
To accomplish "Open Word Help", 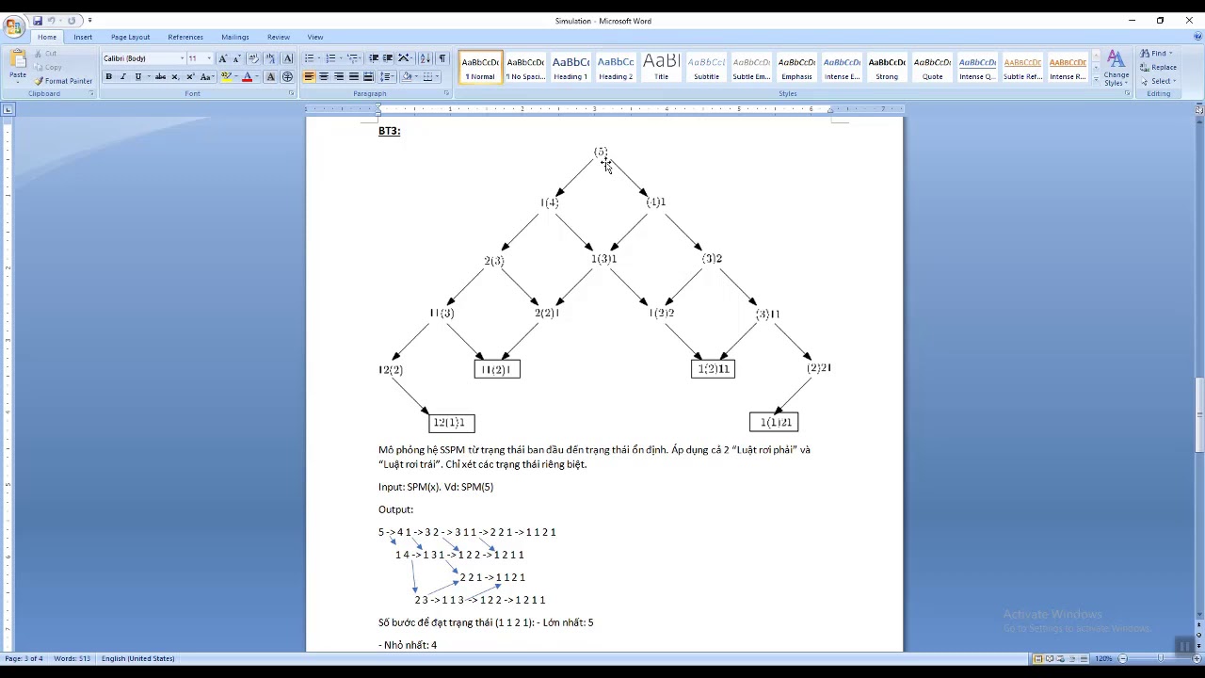I will (1197, 37).
